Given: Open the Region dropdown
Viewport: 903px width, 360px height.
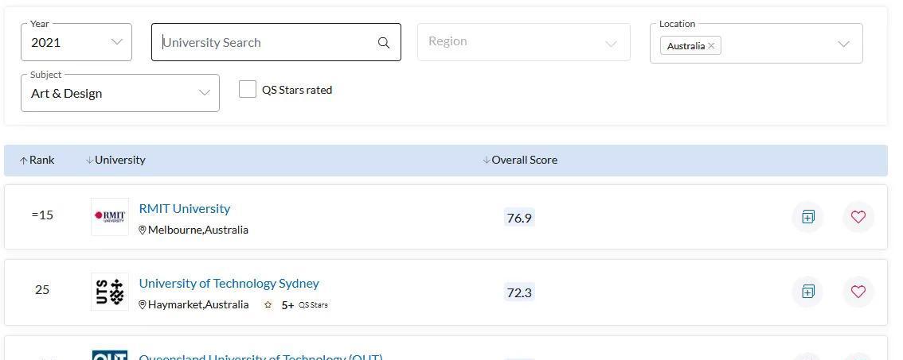Looking at the screenshot, I should tap(523, 42).
